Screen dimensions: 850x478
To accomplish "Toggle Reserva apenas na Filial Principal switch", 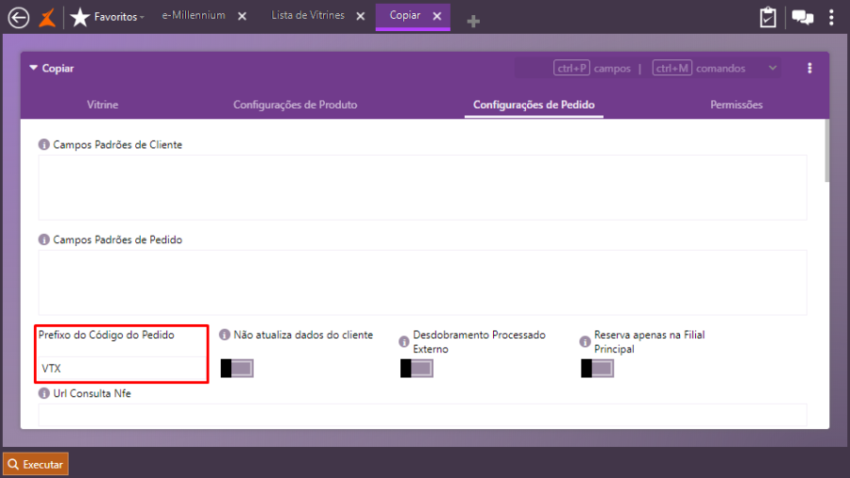I will pyautogui.click(x=598, y=368).
